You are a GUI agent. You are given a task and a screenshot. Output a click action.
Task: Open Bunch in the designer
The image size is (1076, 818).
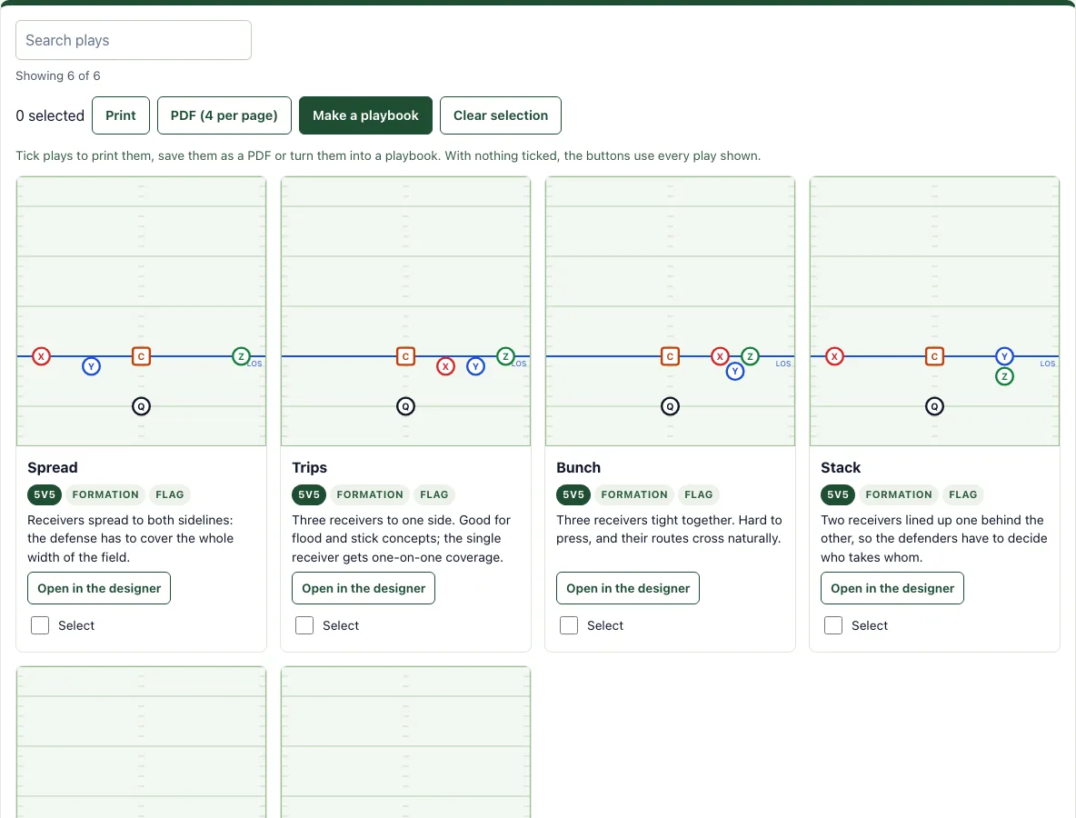(x=628, y=588)
